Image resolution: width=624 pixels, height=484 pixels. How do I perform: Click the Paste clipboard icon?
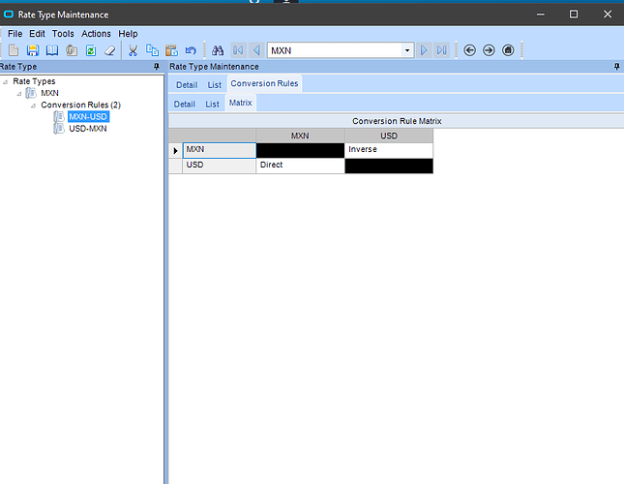click(x=171, y=50)
